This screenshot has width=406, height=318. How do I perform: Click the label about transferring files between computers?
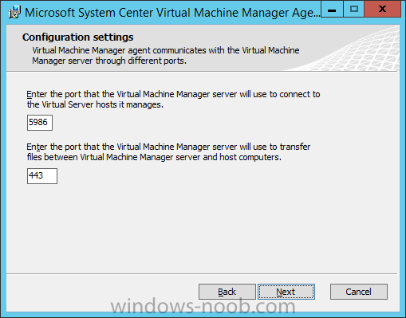168,151
